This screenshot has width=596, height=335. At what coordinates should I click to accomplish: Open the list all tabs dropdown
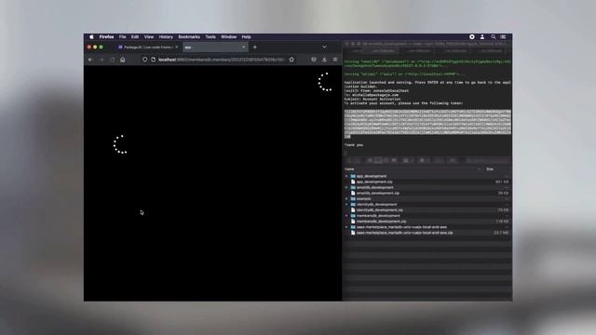point(324,47)
